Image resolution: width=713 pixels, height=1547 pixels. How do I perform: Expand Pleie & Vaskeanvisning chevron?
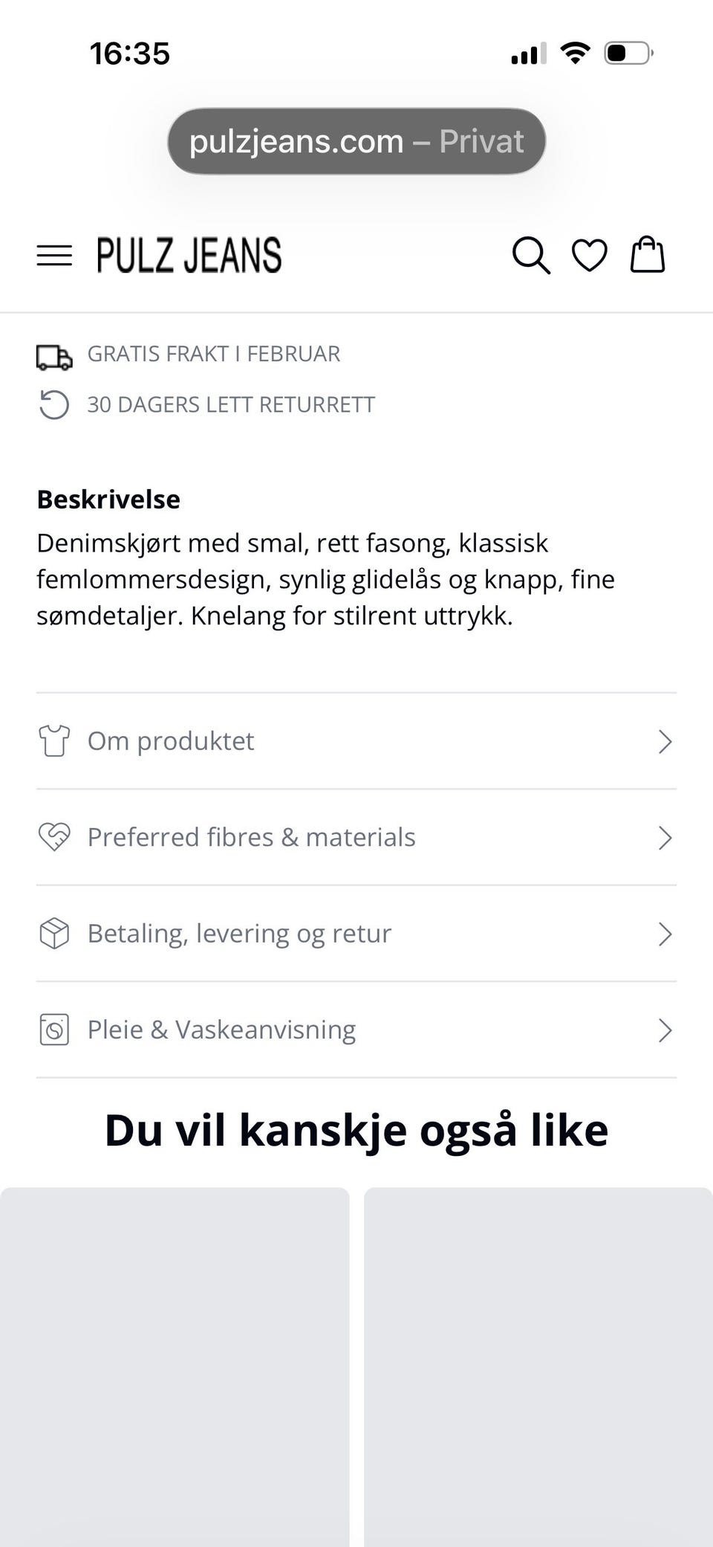[x=665, y=1030]
